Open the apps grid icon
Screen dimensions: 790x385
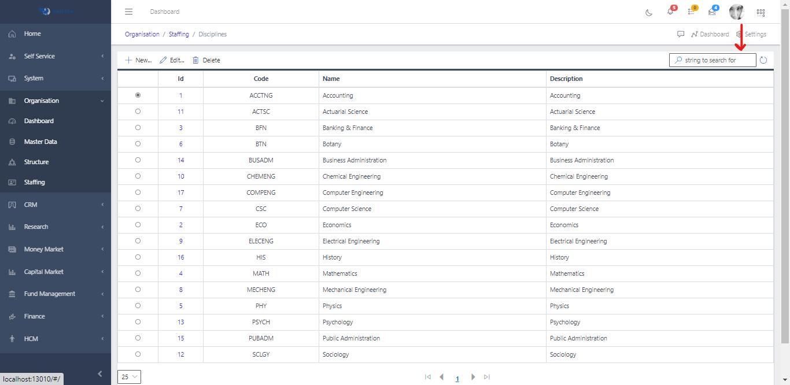(x=761, y=12)
